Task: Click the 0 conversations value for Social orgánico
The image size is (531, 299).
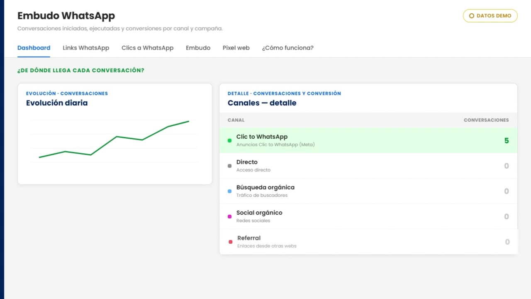Action: click(x=507, y=217)
